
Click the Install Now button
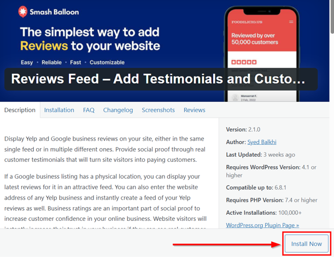pyautogui.click(x=307, y=243)
